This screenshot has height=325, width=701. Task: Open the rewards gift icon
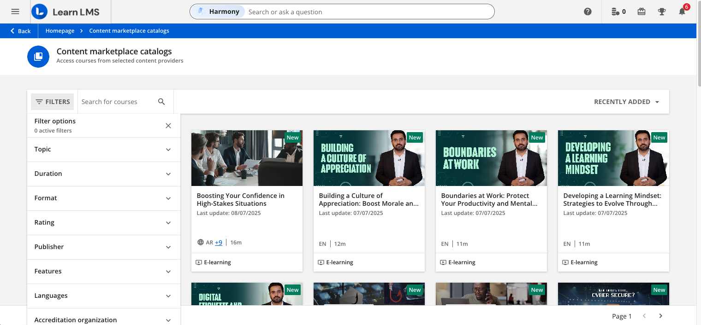(641, 11)
